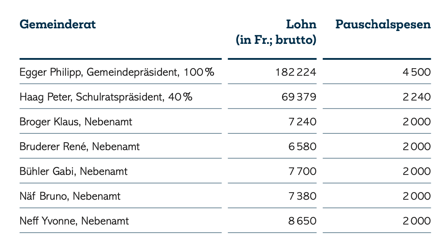This screenshot has width=444, height=248.
Task: Click the salary value 69 379
Action: point(299,97)
